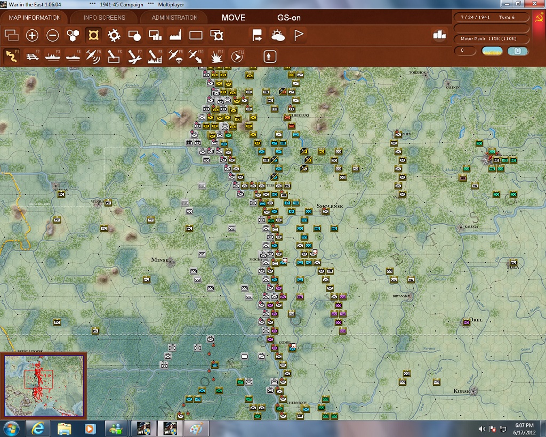Switch to the INFO SCREENS tab
Image resolution: width=546 pixels, height=437 pixels.
[104, 18]
